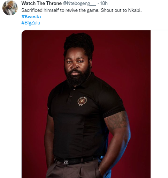Click the silver belt buckle in the photo
This screenshot has height=178, width=168.
click(66, 162)
